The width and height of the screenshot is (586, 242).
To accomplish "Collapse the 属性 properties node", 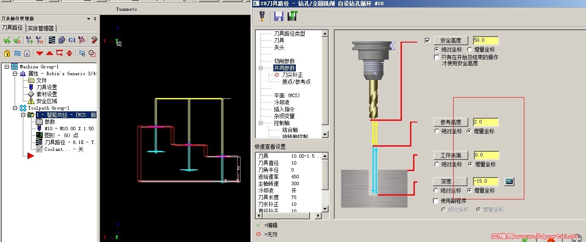I will tap(15, 74).
